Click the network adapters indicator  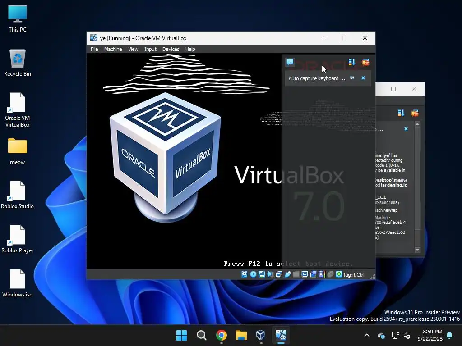pyautogui.click(x=279, y=274)
